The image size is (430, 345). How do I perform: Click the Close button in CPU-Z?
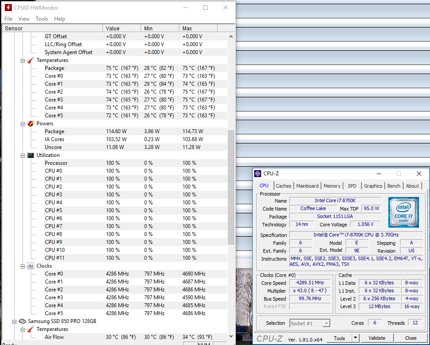pyautogui.click(x=411, y=338)
